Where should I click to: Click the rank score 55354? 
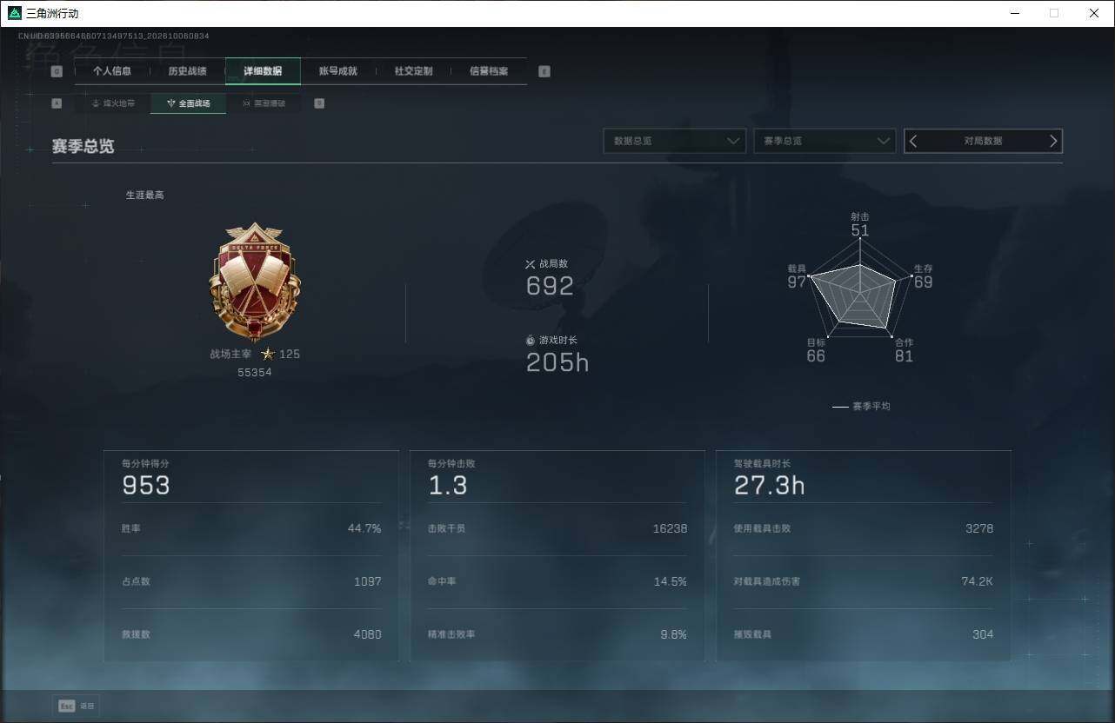[255, 372]
